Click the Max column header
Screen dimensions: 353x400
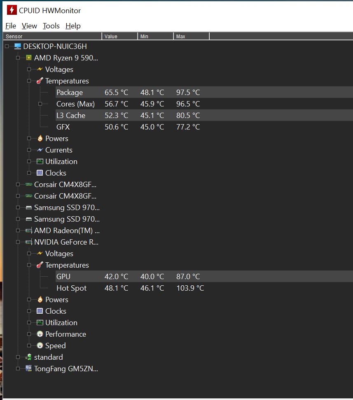[x=191, y=36]
